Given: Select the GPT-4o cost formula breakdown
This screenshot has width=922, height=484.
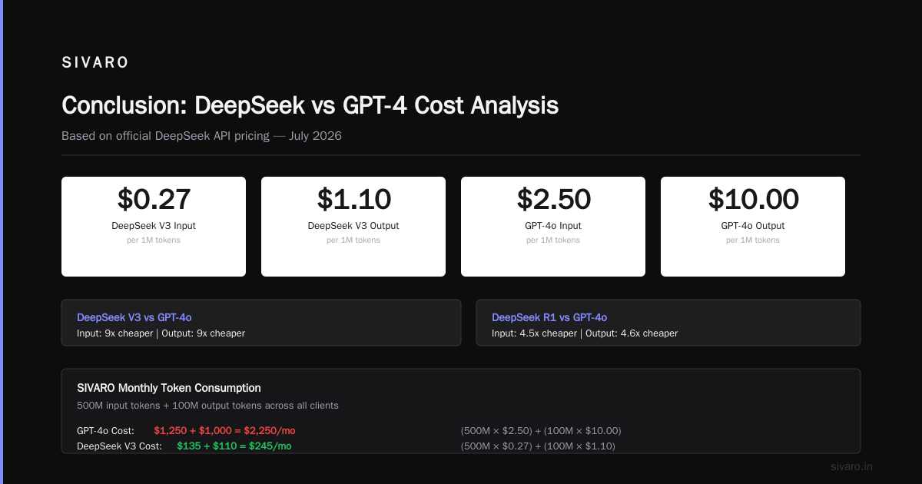Looking at the screenshot, I should (x=541, y=430).
